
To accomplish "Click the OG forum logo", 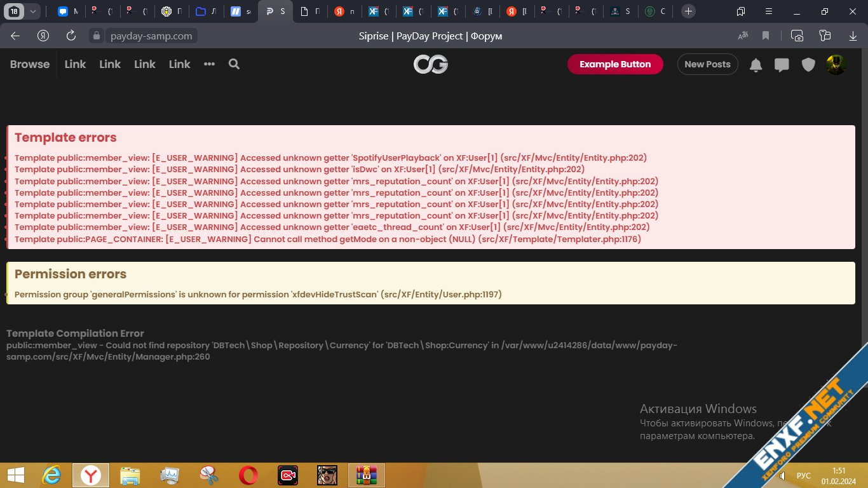I will click(x=430, y=64).
